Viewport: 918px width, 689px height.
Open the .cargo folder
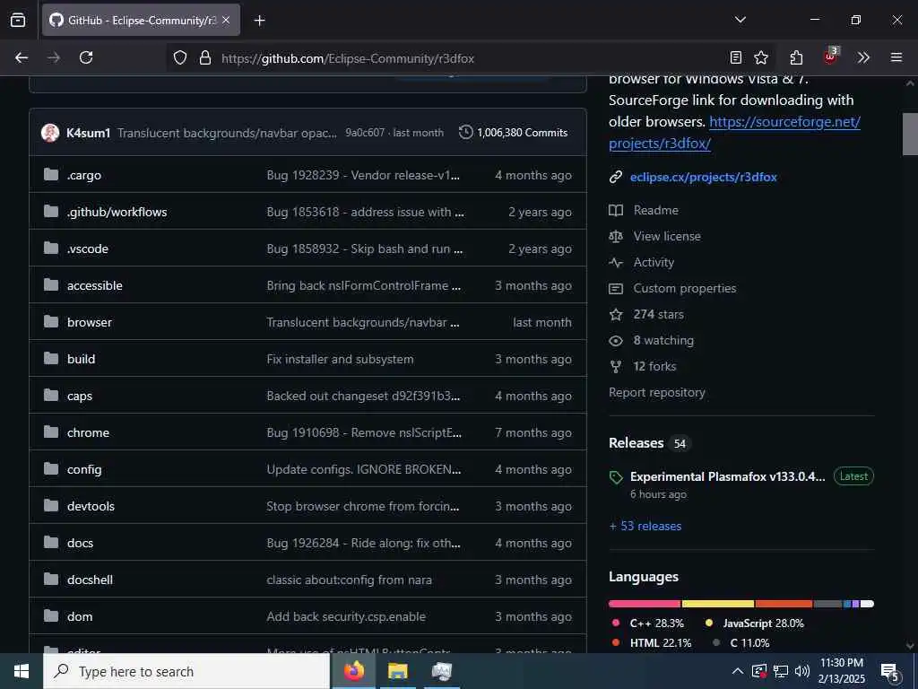click(x=84, y=175)
